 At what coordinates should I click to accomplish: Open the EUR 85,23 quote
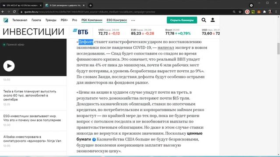[x=142, y=32]
